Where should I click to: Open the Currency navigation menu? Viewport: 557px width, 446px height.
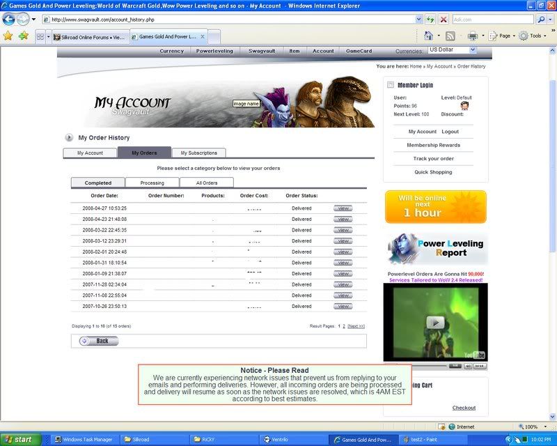pyautogui.click(x=171, y=51)
